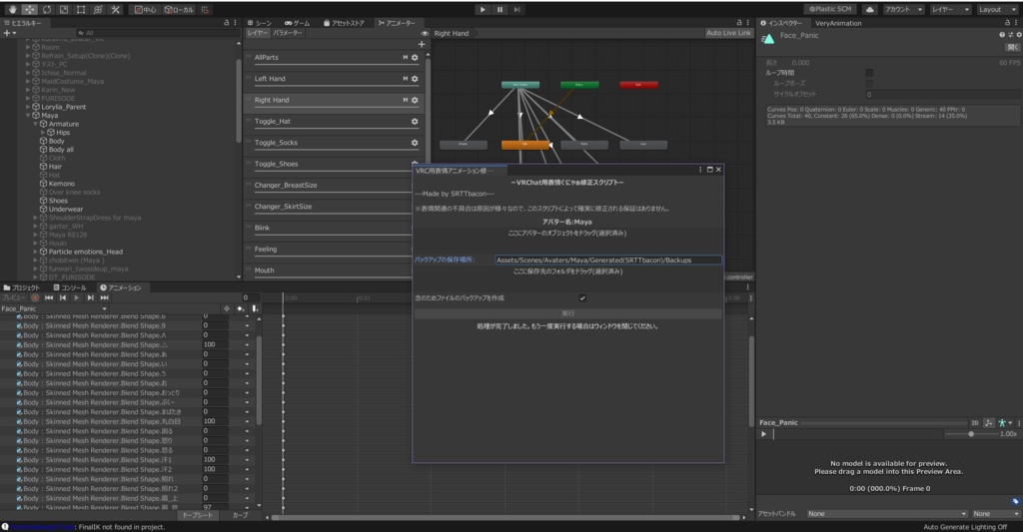Screen dimensions: 1023x532
Task: Go to previous keyframe in Animation window
Action: point(63,298)
